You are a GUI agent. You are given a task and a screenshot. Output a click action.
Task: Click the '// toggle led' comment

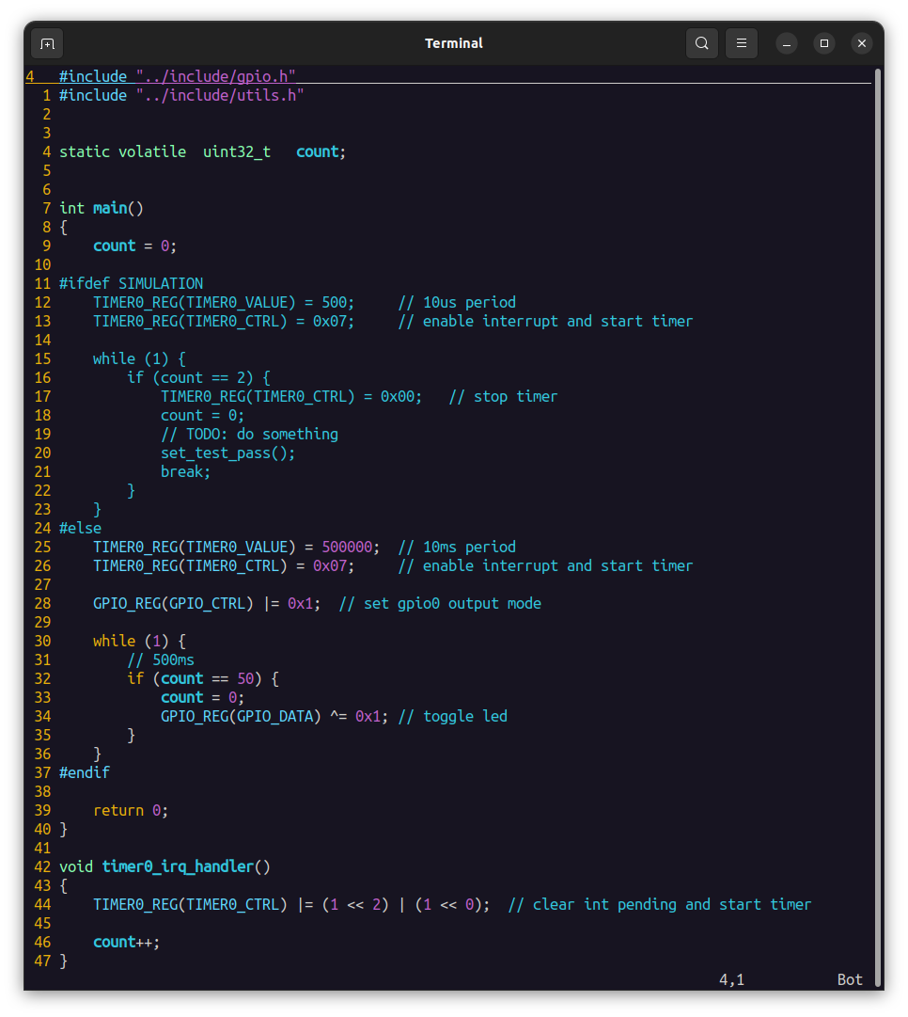452,716
